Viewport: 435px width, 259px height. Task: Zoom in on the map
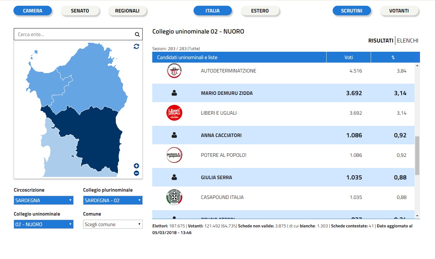[137, 166]
